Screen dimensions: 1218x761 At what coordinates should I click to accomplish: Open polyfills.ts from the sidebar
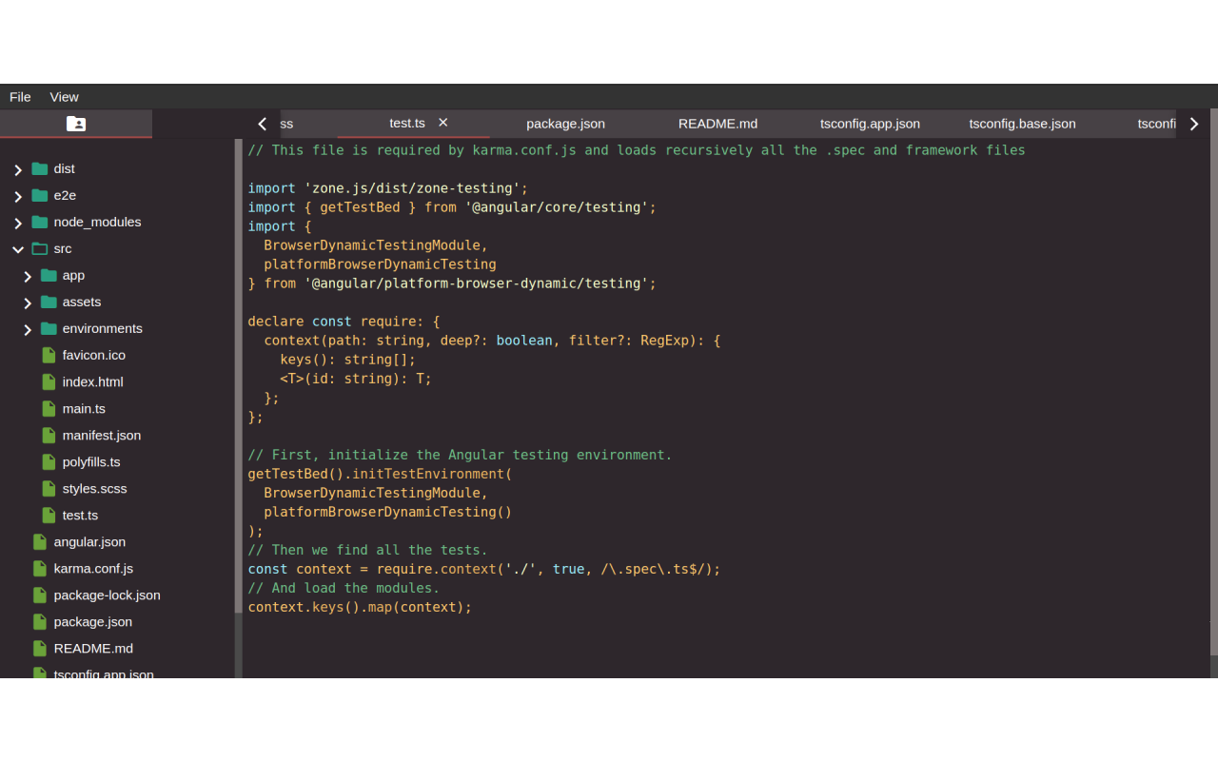90,461
